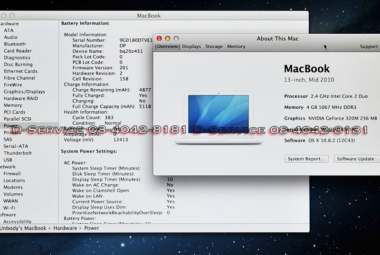Click Hardware in the path bar

(x=65, y=228)
